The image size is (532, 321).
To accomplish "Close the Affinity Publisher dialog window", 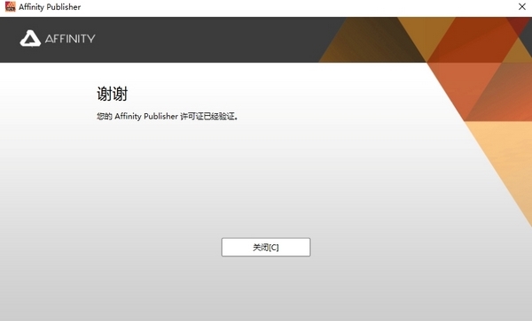I will click(x=522, y=7).
